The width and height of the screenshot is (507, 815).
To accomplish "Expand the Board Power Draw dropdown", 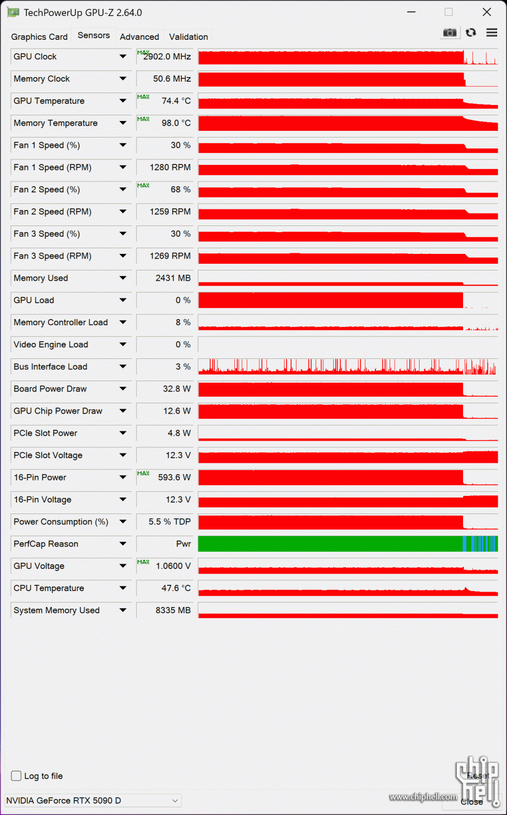I will [x=123, y=389].
